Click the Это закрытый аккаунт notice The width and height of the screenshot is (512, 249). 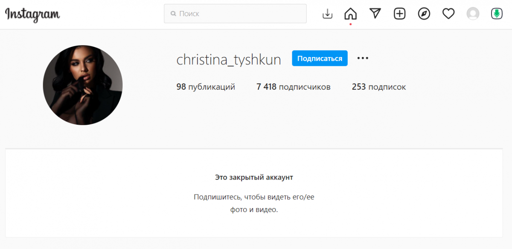click(254, 177)
